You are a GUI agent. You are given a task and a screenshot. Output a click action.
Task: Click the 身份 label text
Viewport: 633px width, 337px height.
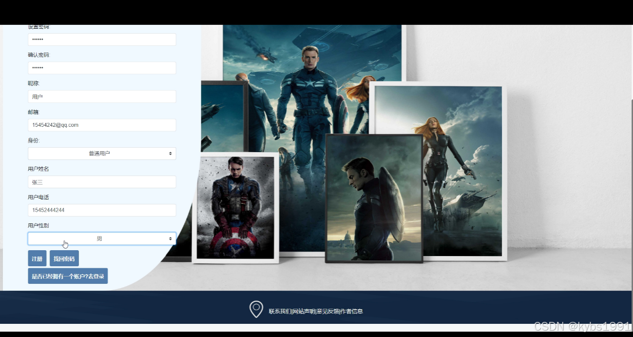click(34, 140)
